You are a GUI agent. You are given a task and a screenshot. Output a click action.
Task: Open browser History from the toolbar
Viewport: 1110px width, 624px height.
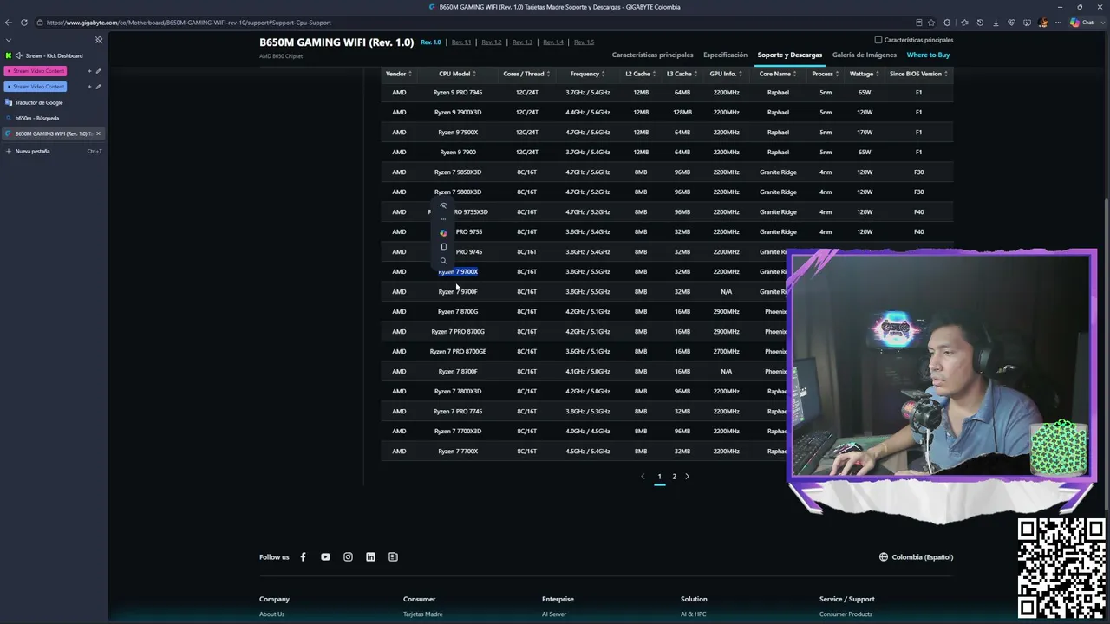pyautogui.click(x=980, y=23)
